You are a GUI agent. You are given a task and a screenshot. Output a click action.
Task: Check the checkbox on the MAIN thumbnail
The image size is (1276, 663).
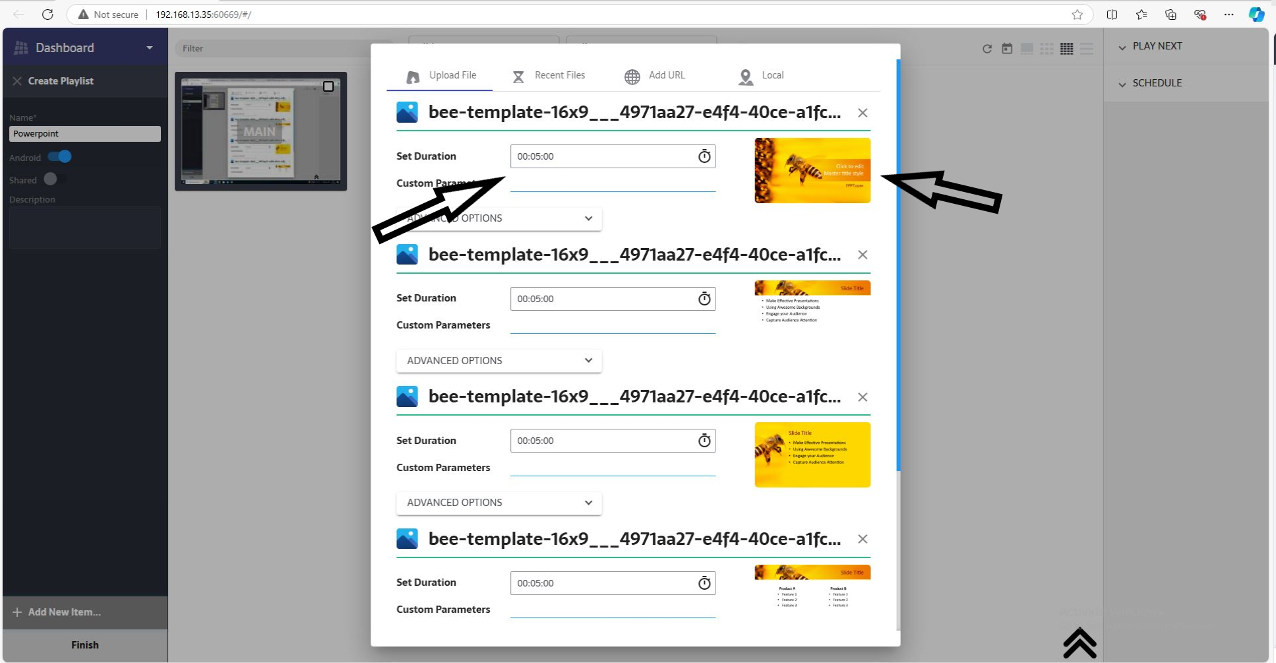tap(328, 86)
